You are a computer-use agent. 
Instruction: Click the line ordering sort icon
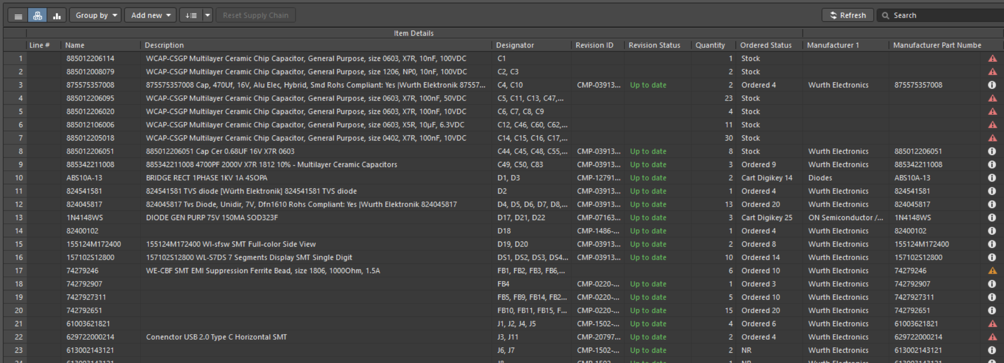tap(191, 15)
